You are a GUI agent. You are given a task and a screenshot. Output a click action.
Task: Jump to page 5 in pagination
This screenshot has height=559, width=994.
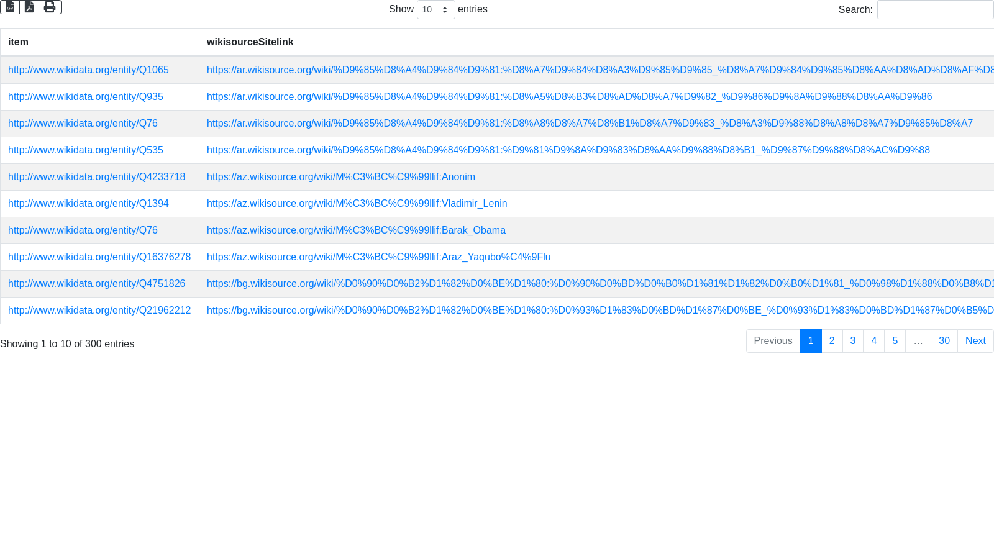click(x=895, y=341)
